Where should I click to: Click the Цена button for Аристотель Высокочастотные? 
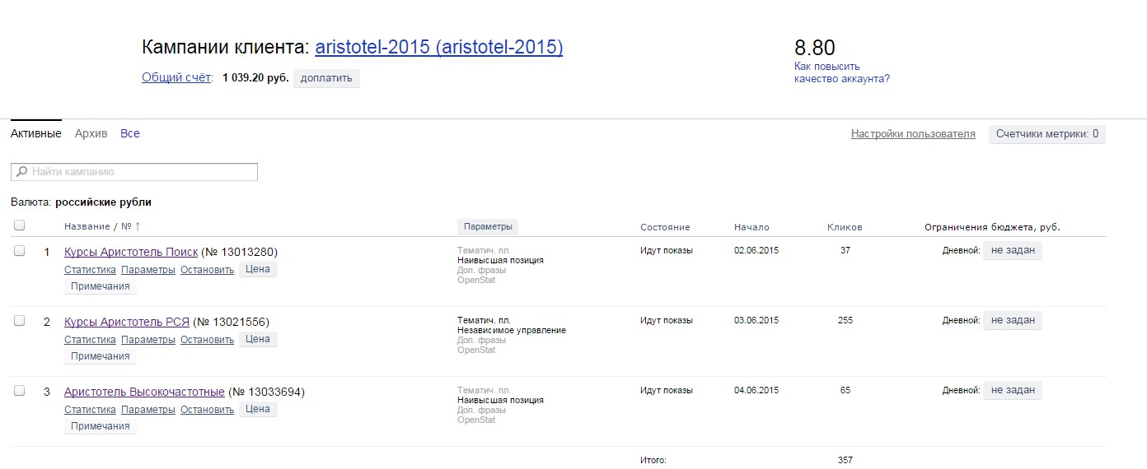[258, 409]
